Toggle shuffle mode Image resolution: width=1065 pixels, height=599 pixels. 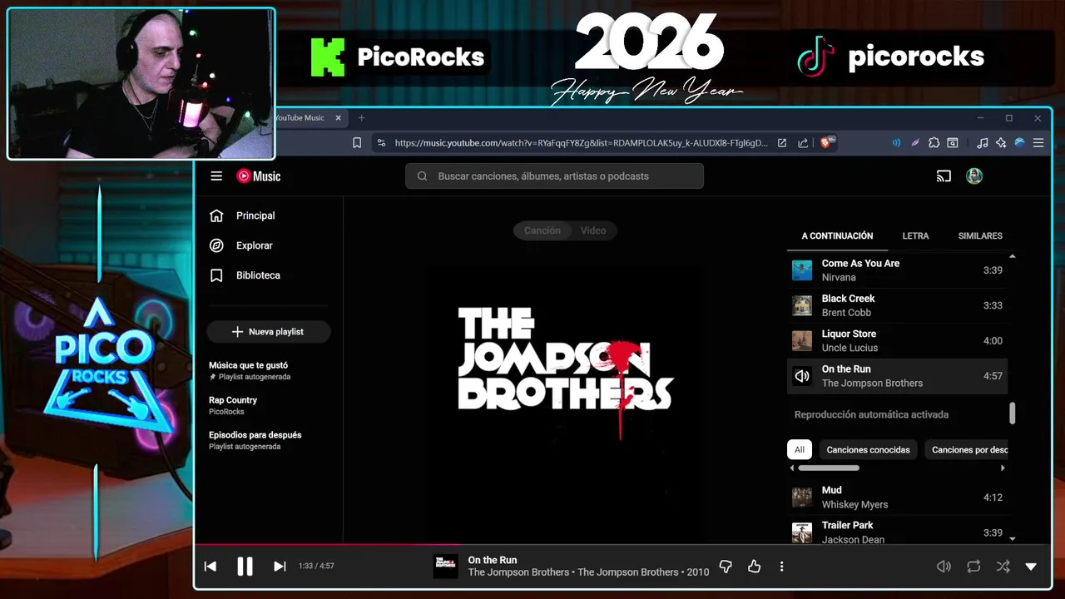[x=1003, y=567]
